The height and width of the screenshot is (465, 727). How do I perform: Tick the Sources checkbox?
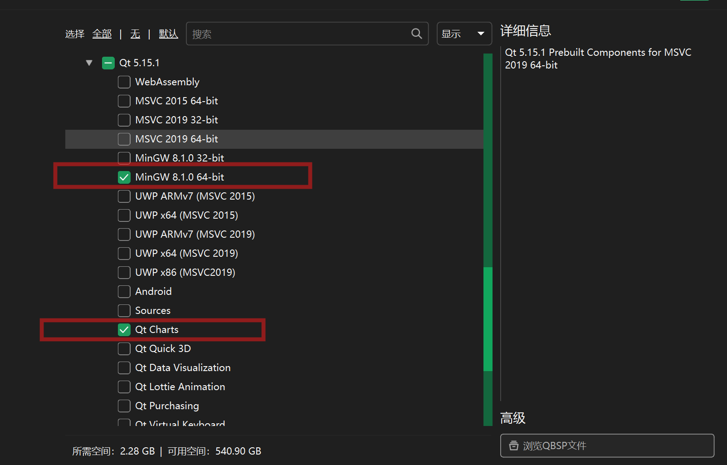click(x=124, y=311)
